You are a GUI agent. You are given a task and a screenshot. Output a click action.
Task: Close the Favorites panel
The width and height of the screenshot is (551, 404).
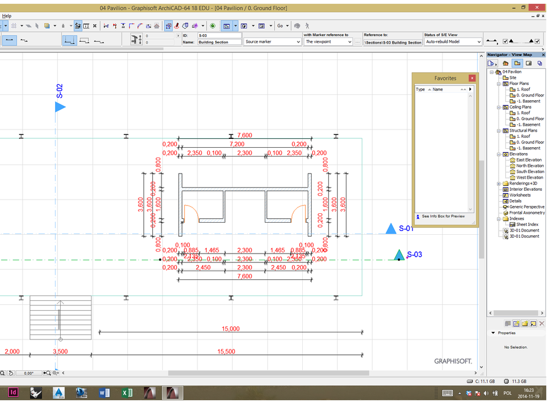pos(472,78)
